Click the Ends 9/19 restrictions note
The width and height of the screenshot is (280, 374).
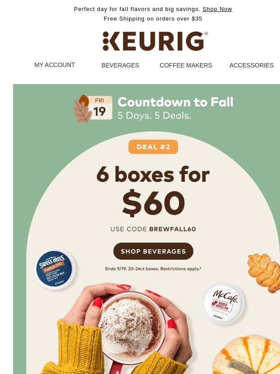[153, 269]
